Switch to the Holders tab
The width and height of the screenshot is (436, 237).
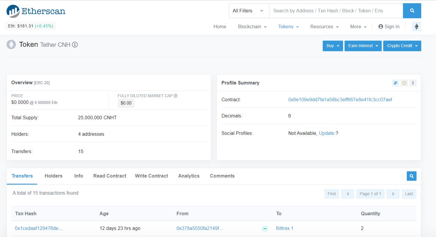click(53, 176)
